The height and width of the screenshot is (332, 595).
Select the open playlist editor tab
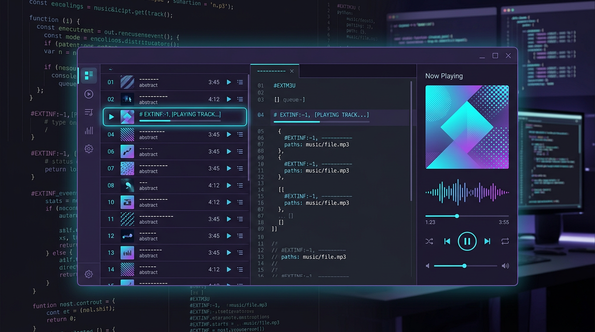click(271, 71)
